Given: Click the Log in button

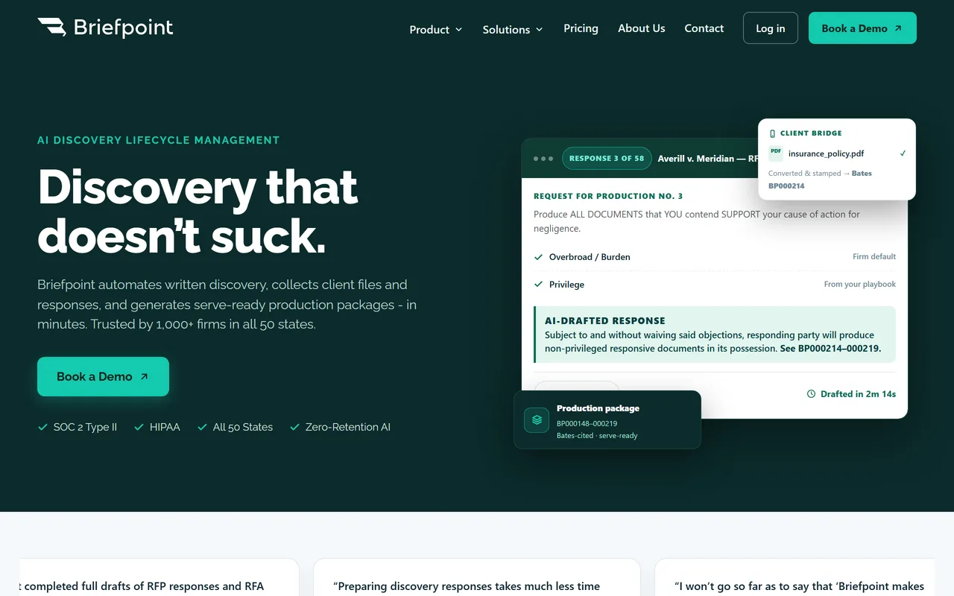Looking at the screenshot, I should (x=770, y=28).
